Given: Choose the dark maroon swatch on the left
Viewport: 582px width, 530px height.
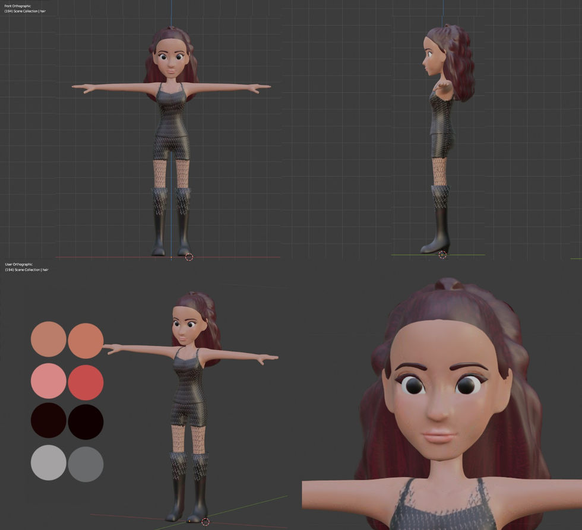Looking at the screenshot, I should [48, 420].
